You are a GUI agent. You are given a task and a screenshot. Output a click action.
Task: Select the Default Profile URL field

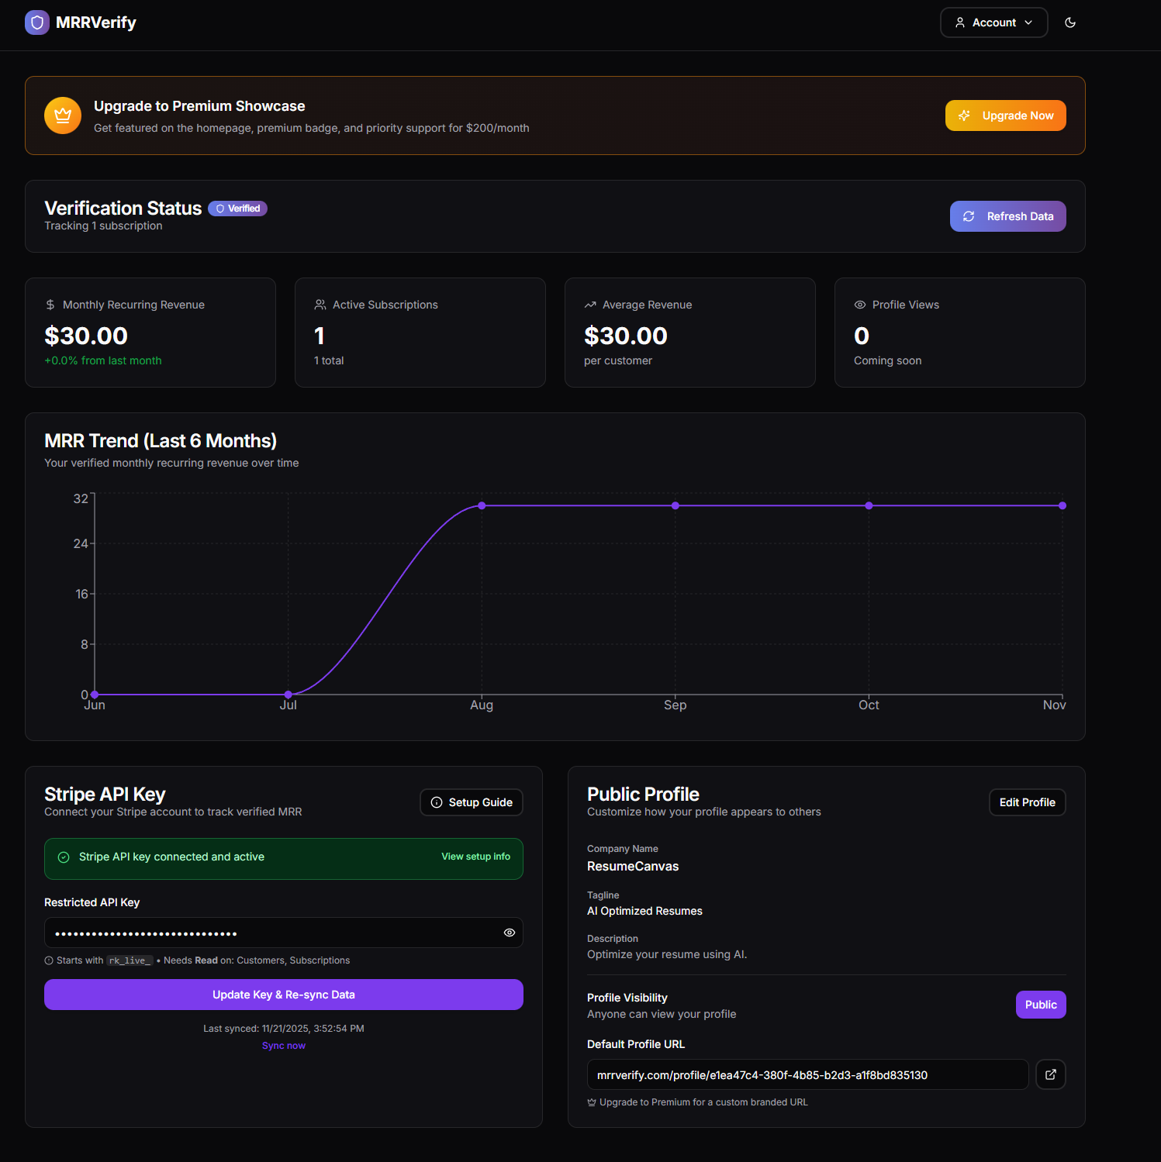click(807, 1074)
